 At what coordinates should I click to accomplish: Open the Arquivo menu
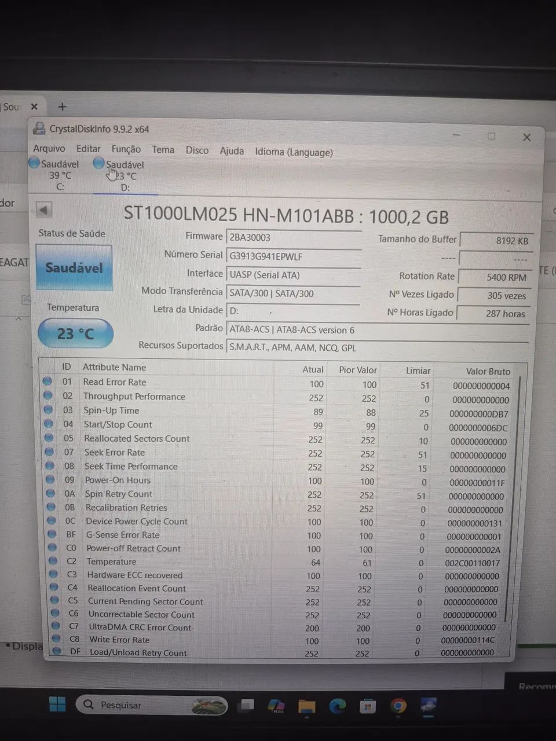point(49,149)
